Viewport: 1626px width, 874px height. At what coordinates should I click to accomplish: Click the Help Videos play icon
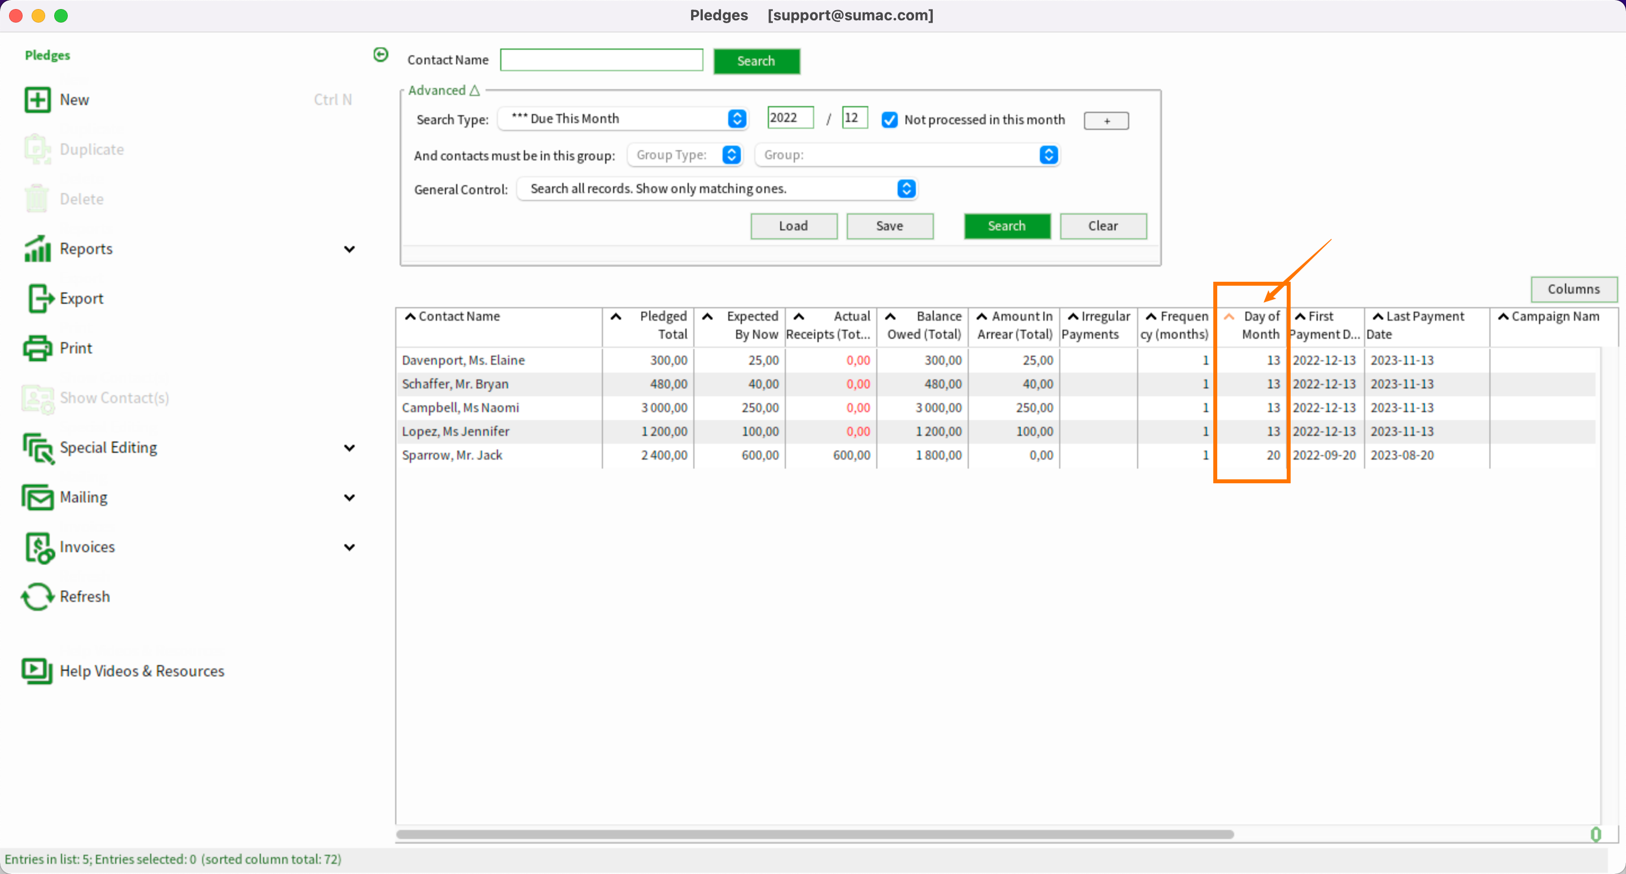(x=37, y=671)
